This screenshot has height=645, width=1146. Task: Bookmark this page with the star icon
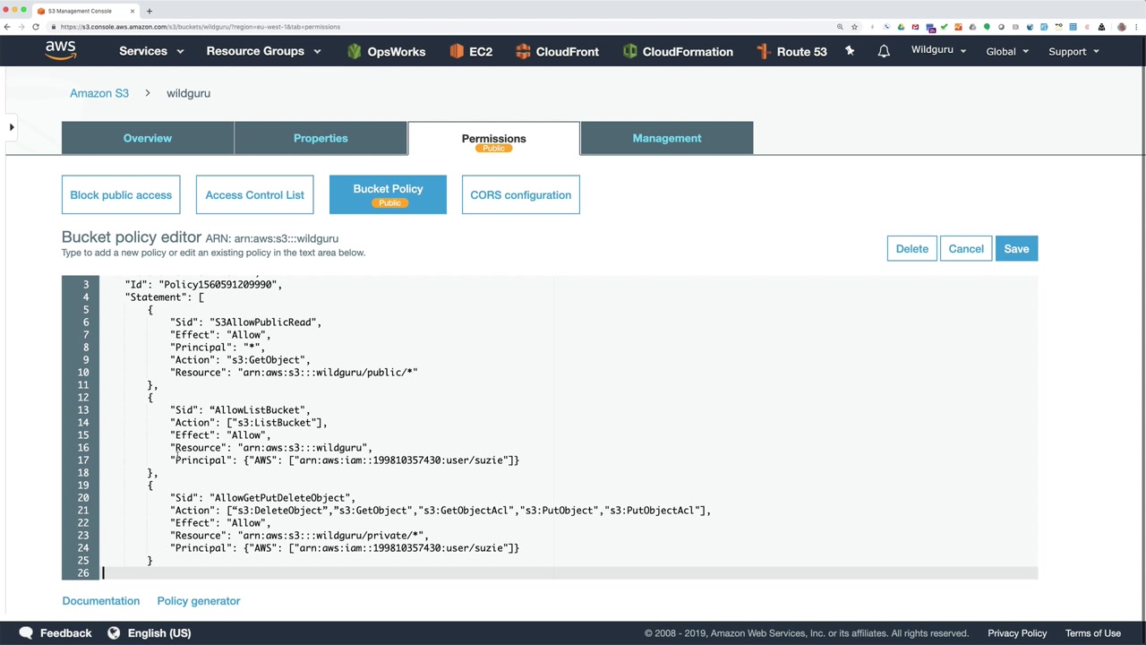tap(854, 27)
